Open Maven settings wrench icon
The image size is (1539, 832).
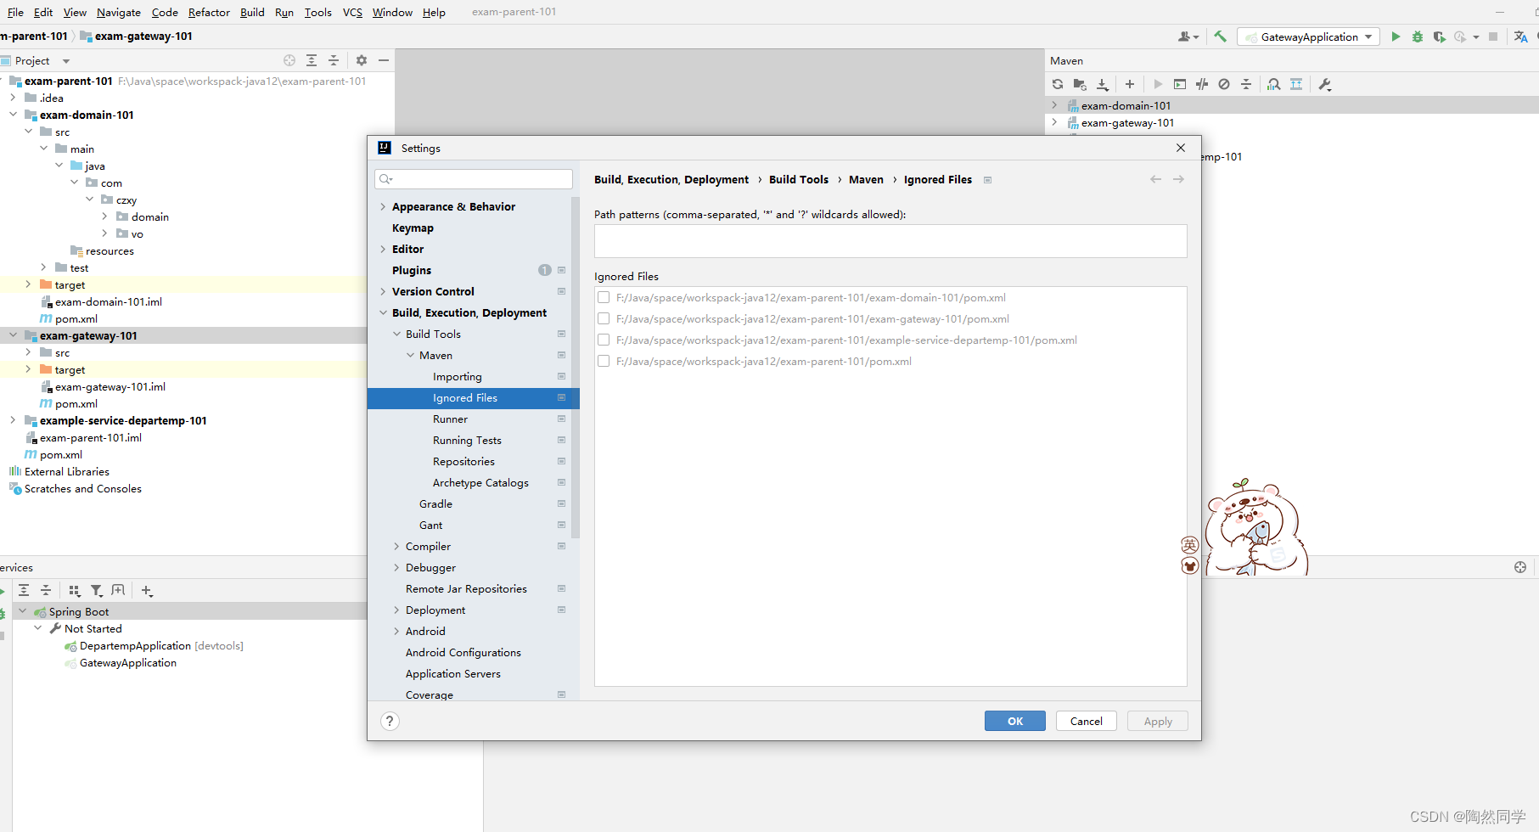tap(1325, 84)
